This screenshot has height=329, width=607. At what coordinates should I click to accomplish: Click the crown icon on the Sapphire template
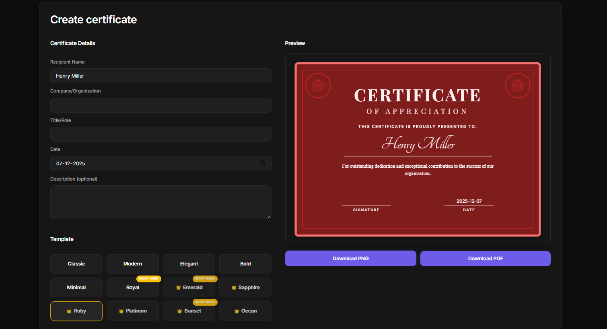(234, 287)
